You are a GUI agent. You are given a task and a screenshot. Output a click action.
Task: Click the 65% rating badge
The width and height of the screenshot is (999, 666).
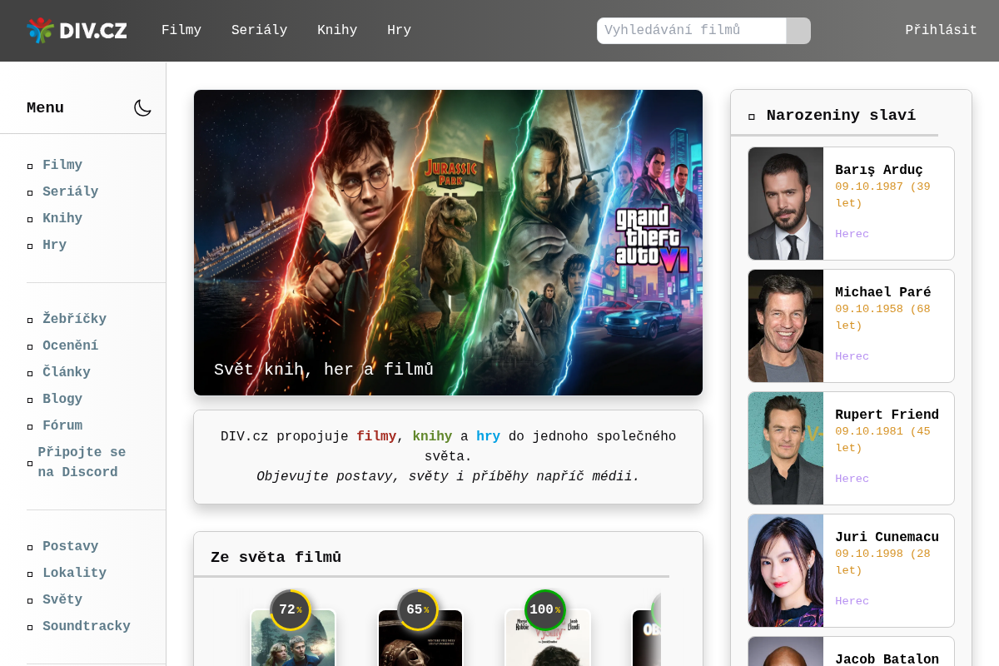tap(418, 610)
